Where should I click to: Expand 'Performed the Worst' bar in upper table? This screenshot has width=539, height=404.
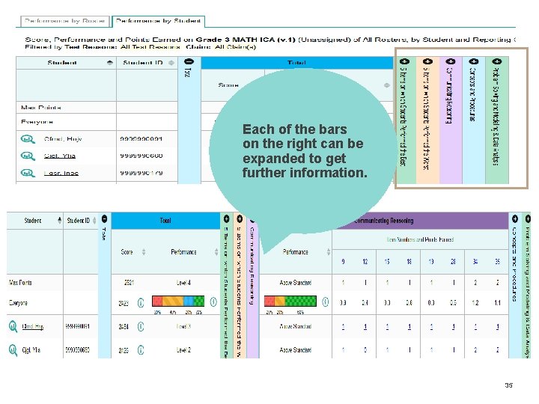click(x=427, y=61)
